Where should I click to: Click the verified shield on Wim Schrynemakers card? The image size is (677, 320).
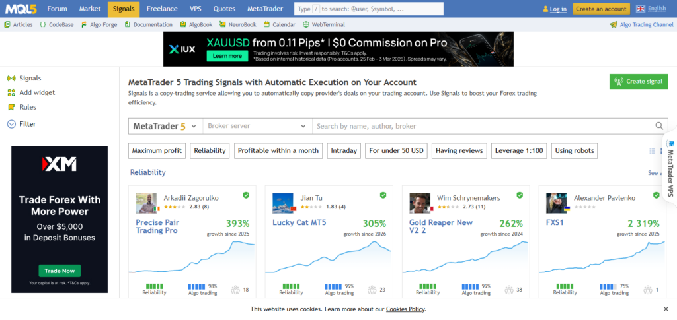[x=520, y=195]
